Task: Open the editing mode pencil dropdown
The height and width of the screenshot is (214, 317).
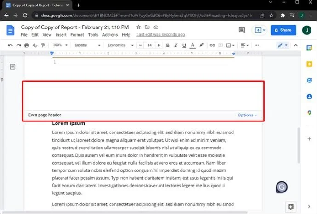Action: click(x=283, y=45)
